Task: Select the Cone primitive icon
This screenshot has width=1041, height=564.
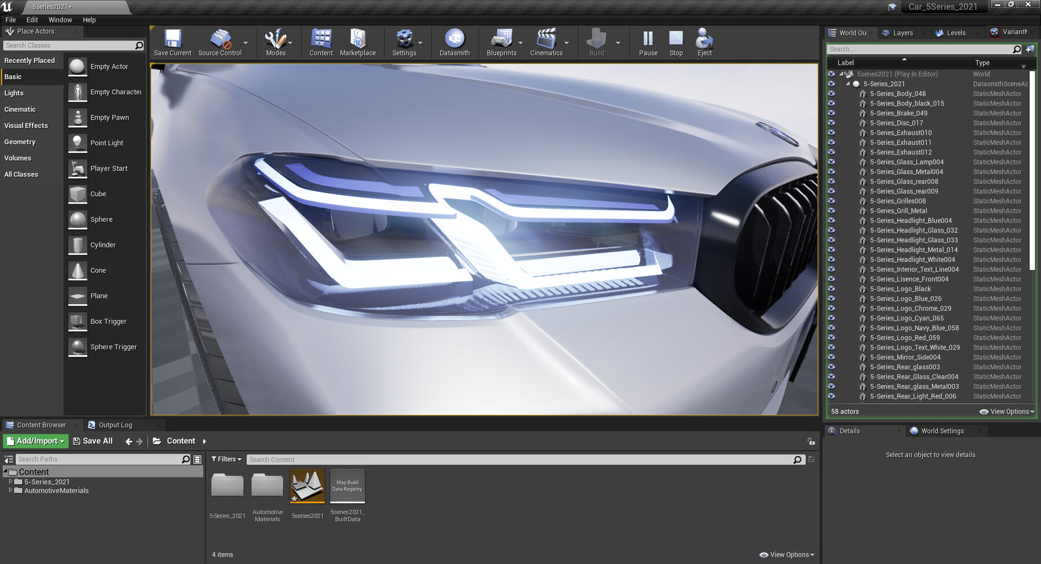Action: (77, 270)
